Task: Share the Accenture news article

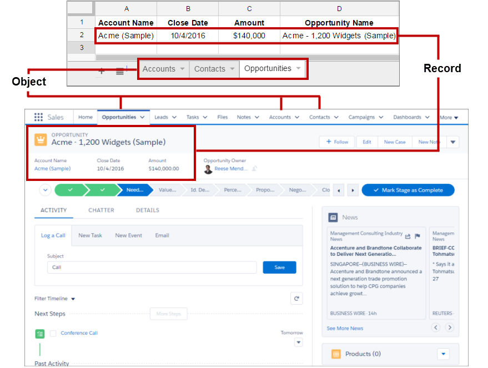Action: point(407,236)
